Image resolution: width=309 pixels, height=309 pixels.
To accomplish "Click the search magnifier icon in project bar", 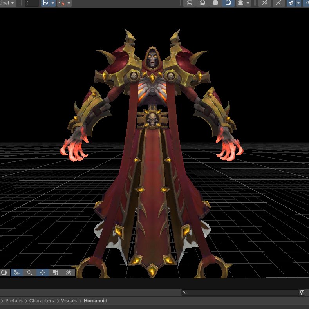I will click(184, 293).
